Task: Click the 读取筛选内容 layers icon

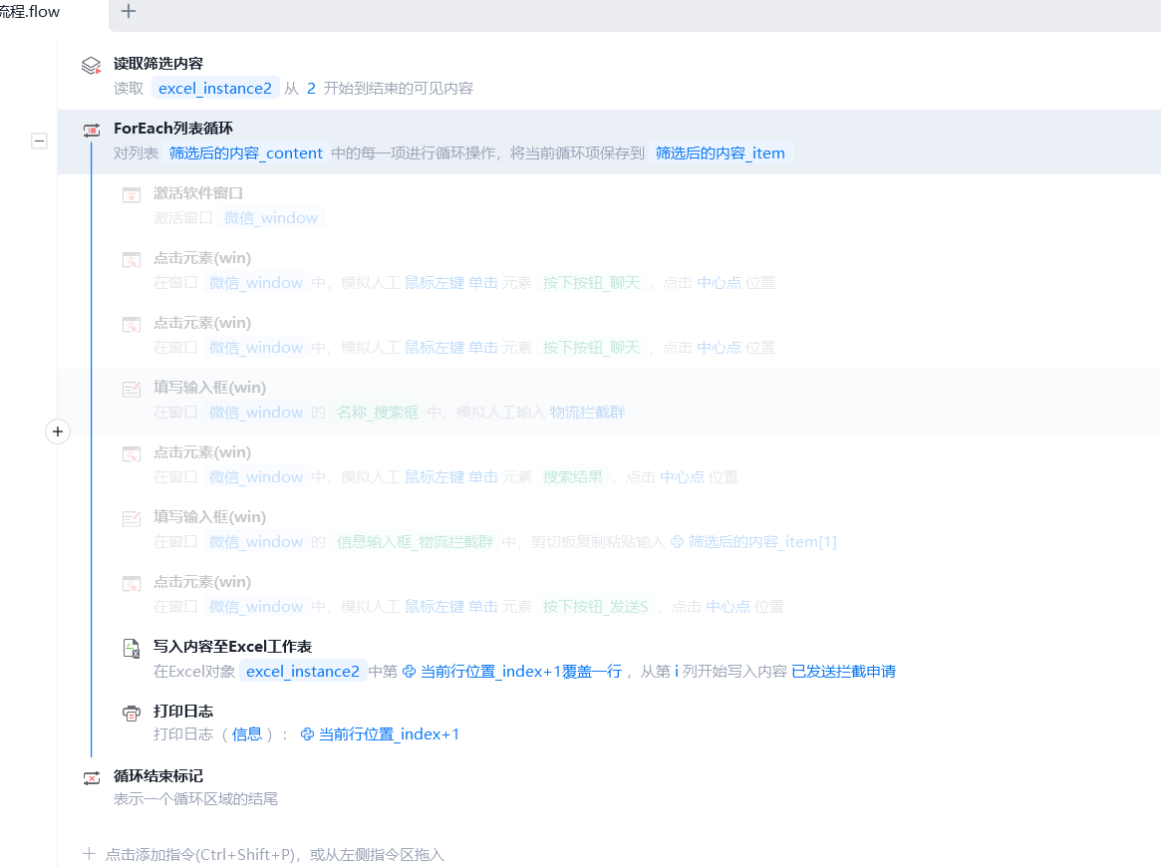Action: coord(91,65)
